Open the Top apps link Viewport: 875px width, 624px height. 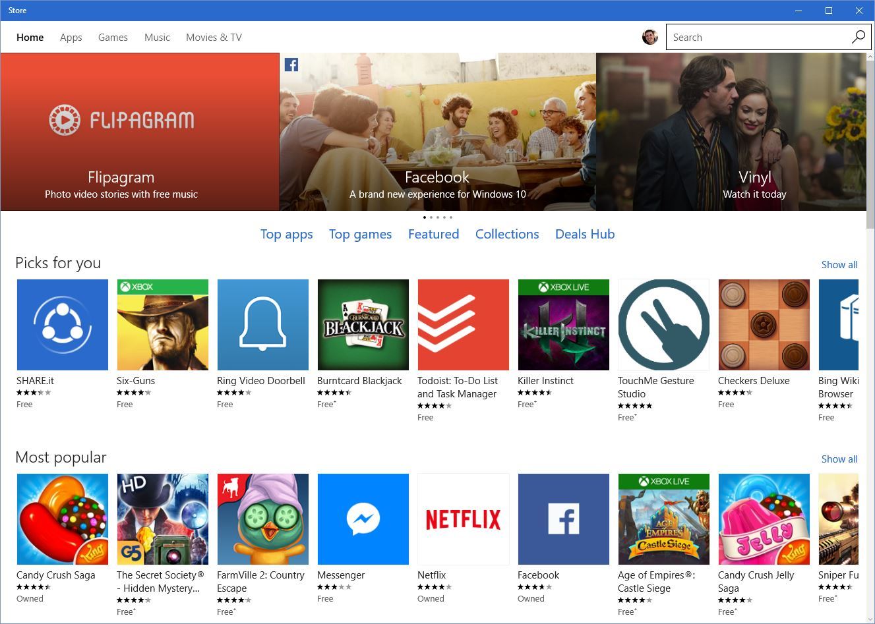(x=286, y=234)
